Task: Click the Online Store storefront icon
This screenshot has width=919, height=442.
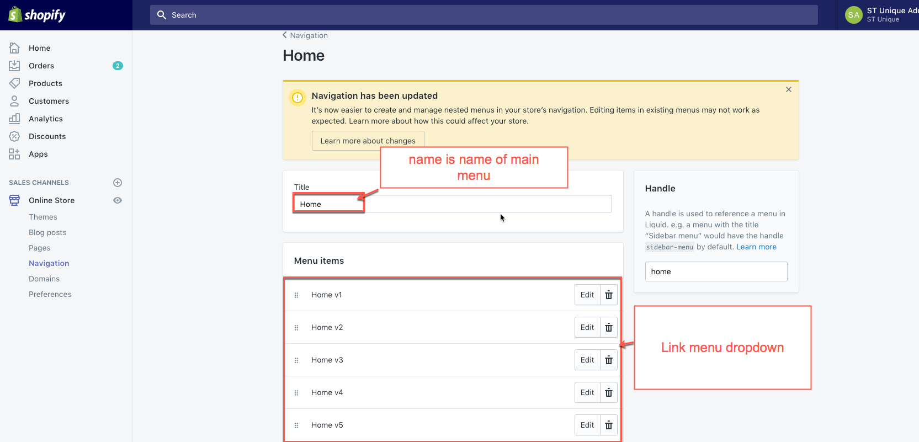Action: pos(14,200)
